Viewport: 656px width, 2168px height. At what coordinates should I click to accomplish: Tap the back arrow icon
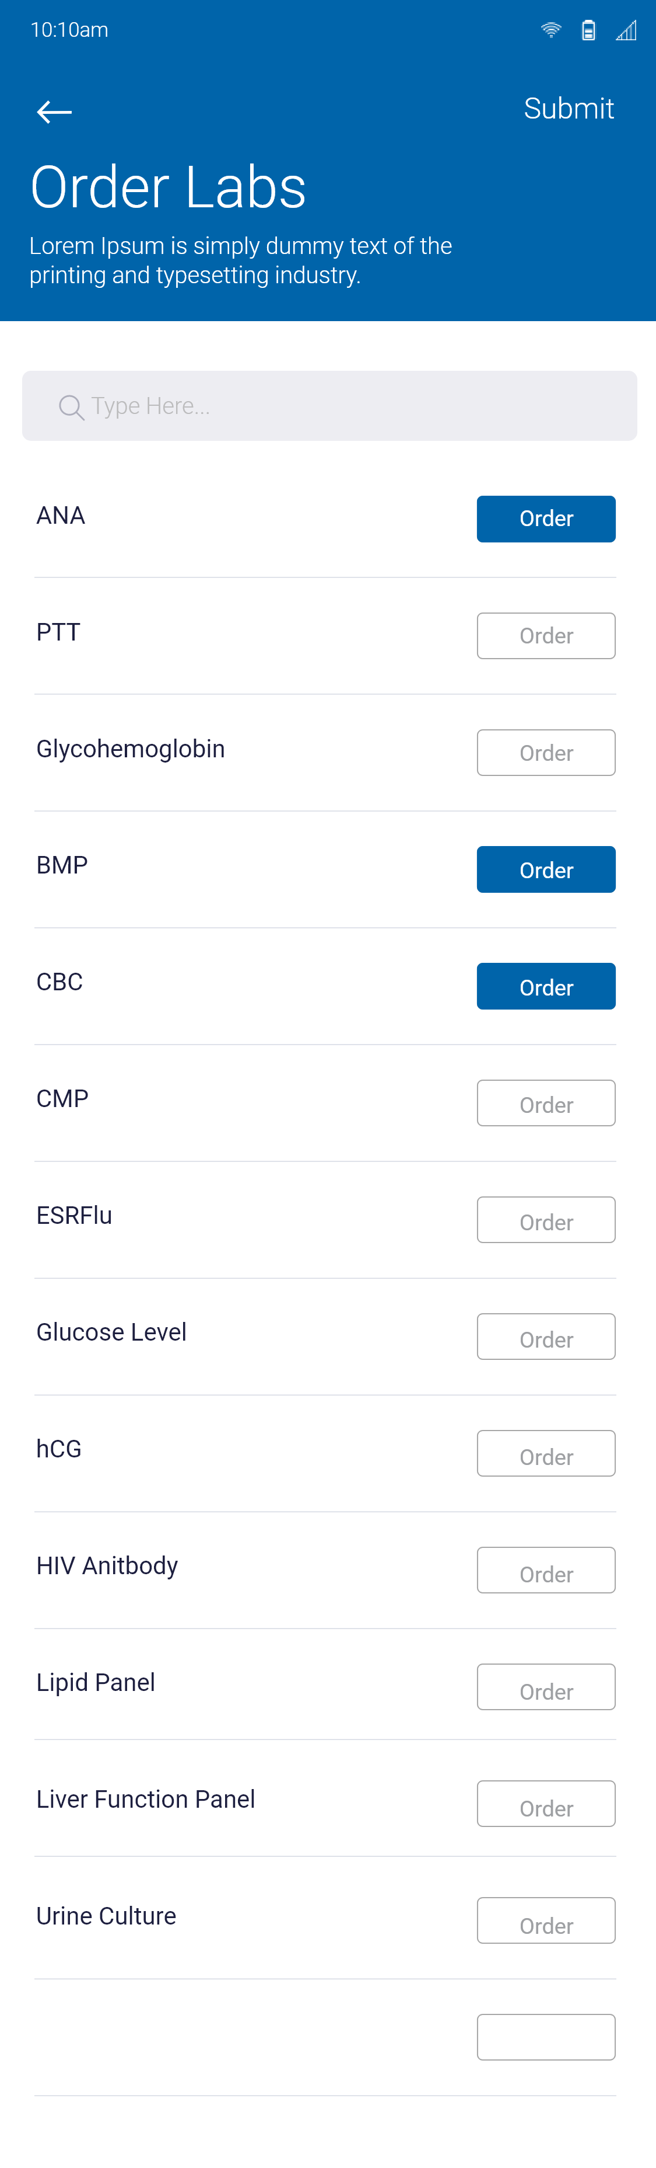coord(55,112)
